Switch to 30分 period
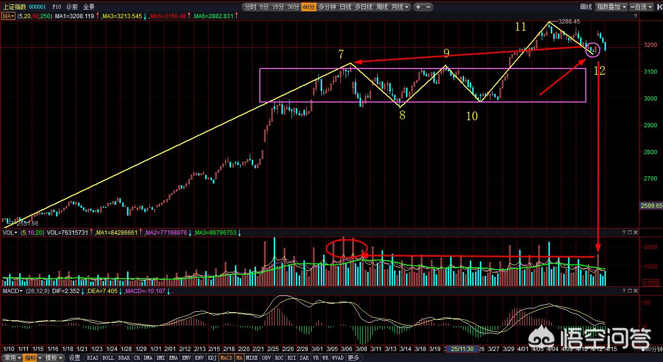 [293, 7]
